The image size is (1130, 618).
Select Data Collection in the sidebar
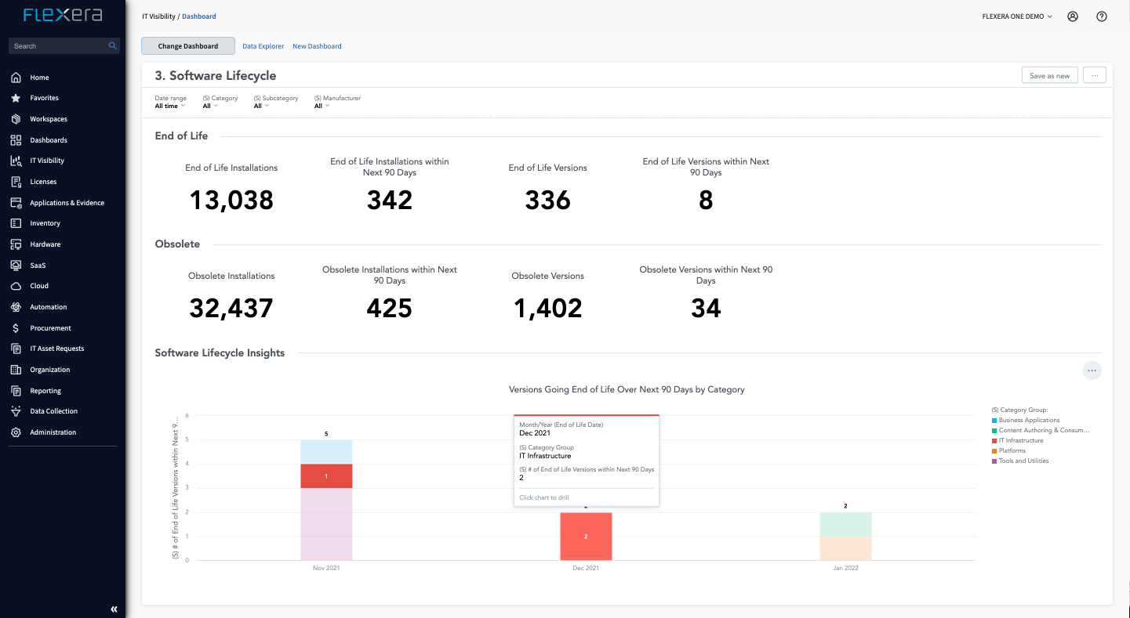point(53,411)
